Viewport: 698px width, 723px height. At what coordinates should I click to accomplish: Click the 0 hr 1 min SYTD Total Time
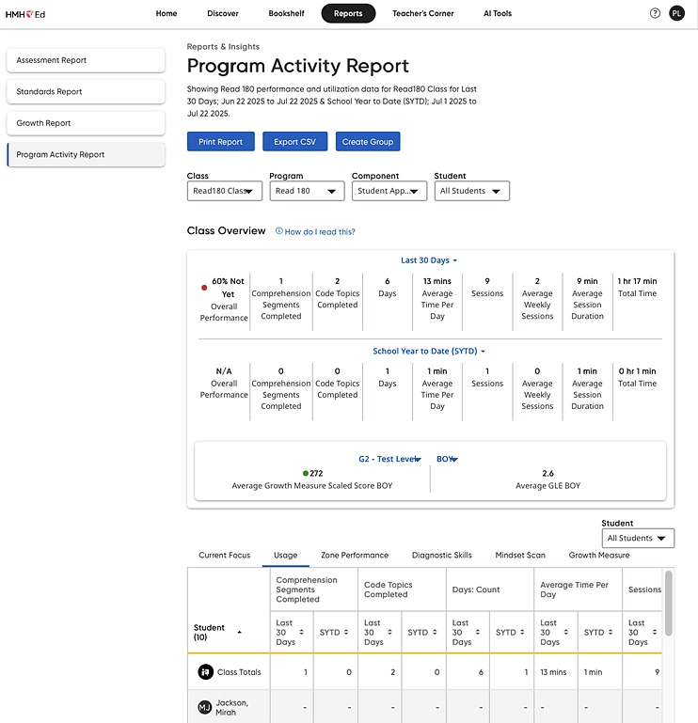point(637,371)
